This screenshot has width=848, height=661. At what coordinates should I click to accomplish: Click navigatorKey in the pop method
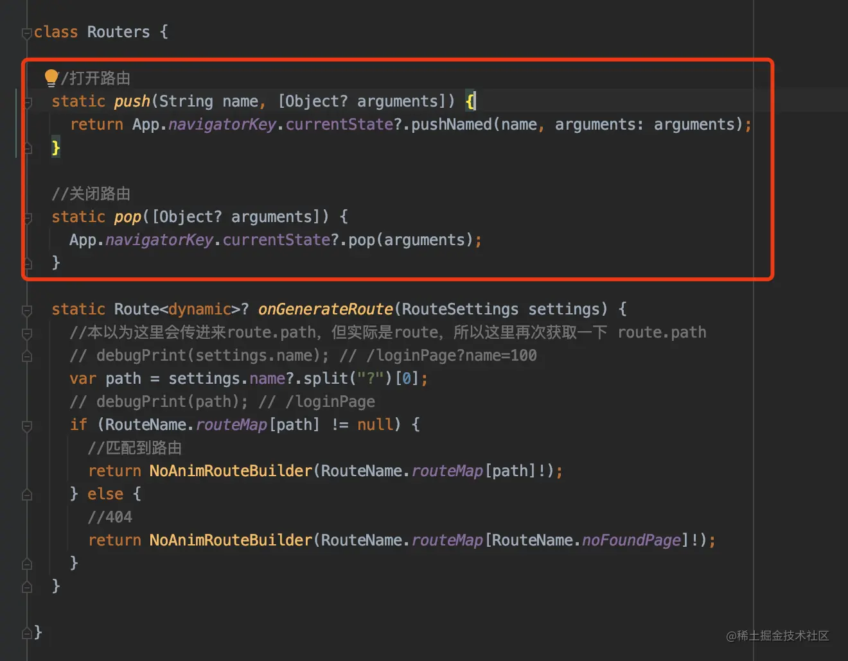click(159, 240)
